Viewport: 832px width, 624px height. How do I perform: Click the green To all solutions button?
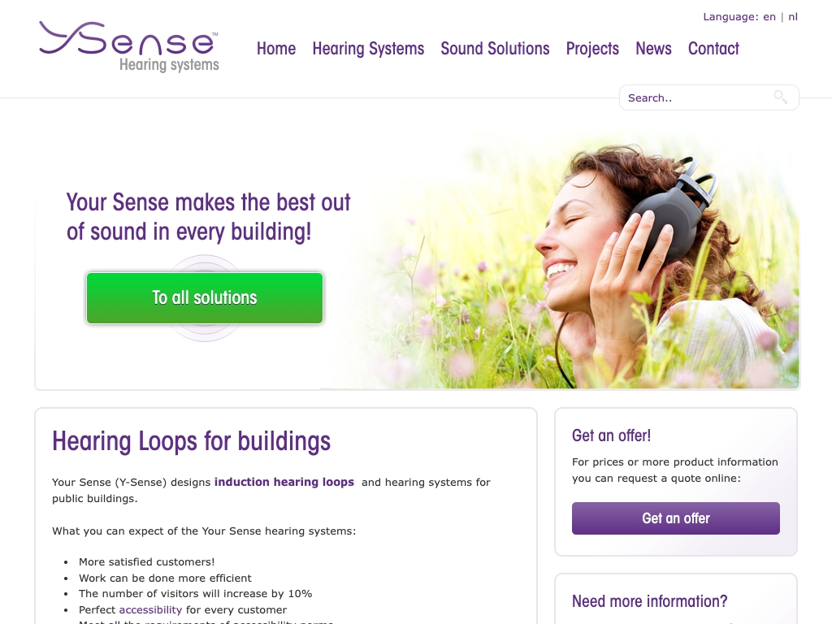click(205, 298)
